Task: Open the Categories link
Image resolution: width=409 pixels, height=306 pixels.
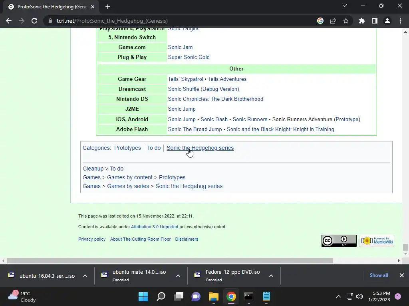Action: pos(96,148)
